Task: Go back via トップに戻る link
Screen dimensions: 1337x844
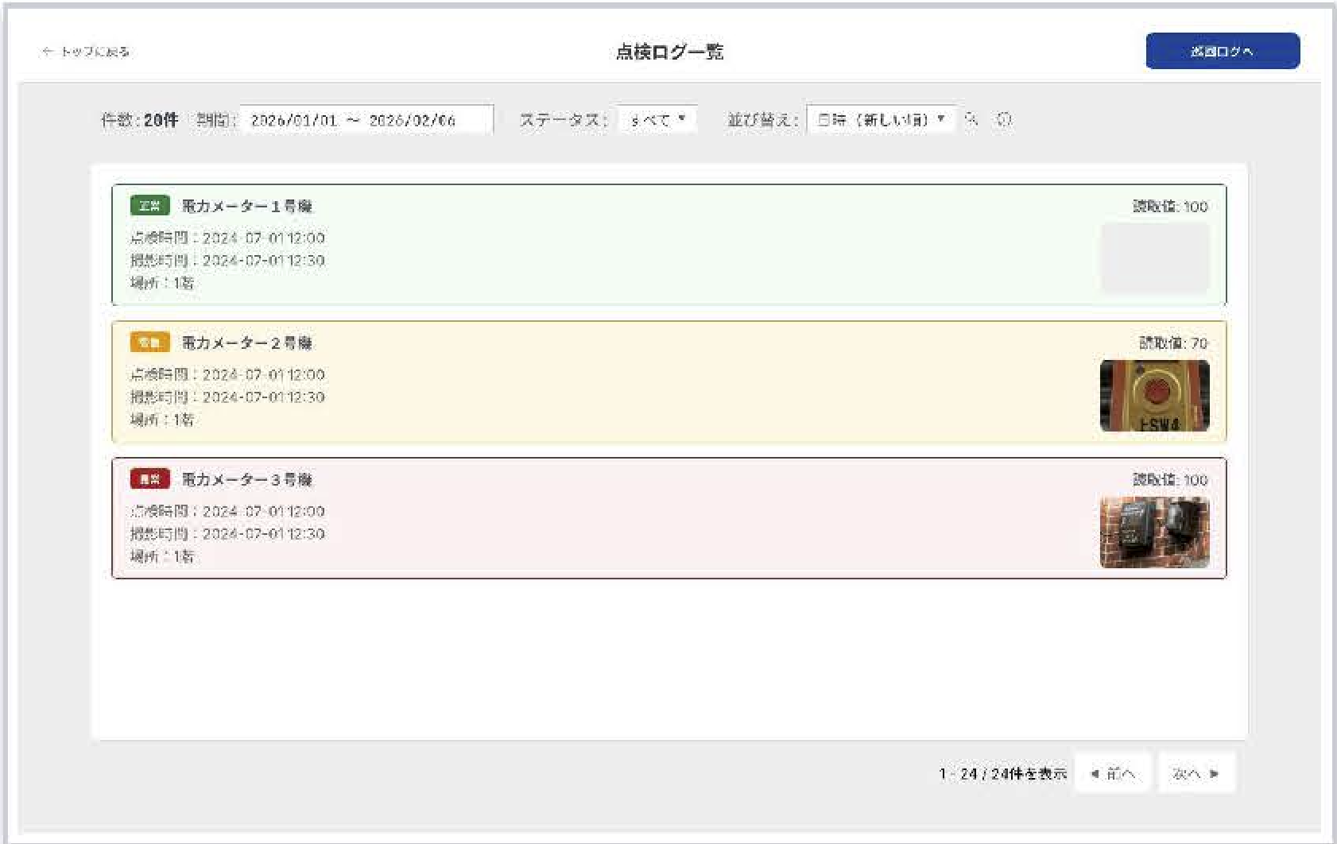Action: (x=86, y=52)
